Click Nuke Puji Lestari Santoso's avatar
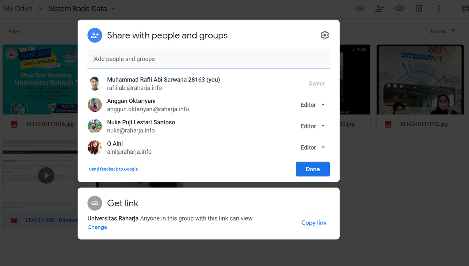The image size is (469, 266). (x=95, y=126)
